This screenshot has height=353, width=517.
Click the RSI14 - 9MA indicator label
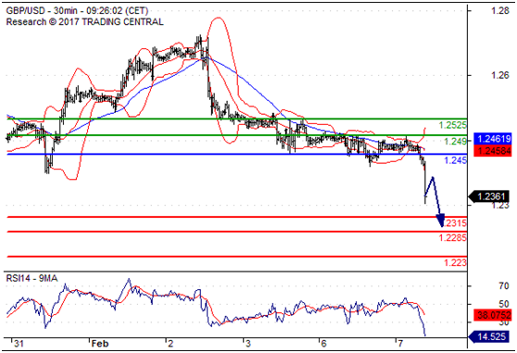(32, 279)
